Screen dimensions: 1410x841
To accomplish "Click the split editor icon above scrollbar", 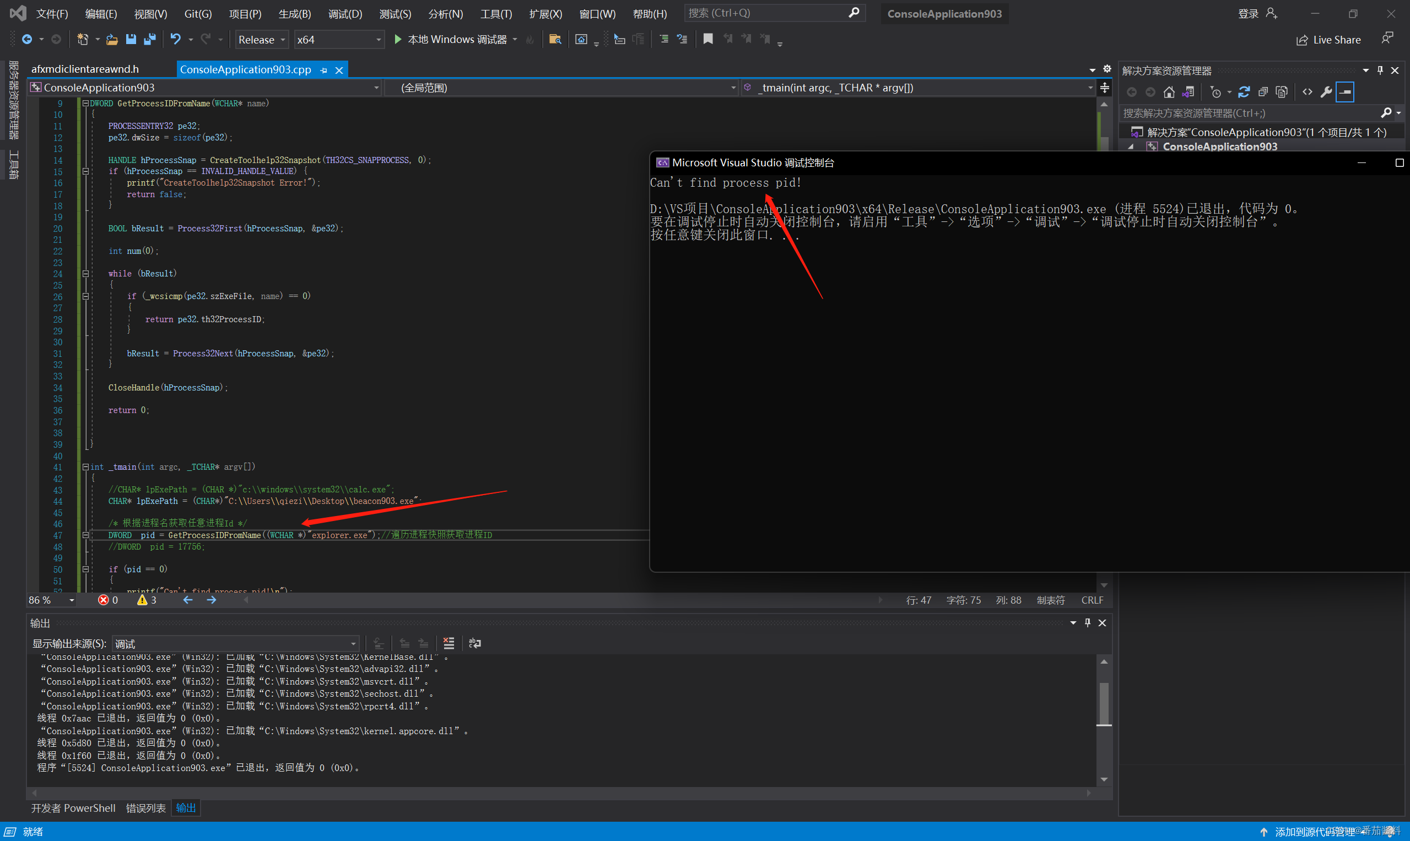I will point(1104,88).
